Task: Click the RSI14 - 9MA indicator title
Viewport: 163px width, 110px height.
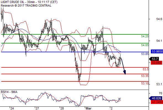Action: 9,92
